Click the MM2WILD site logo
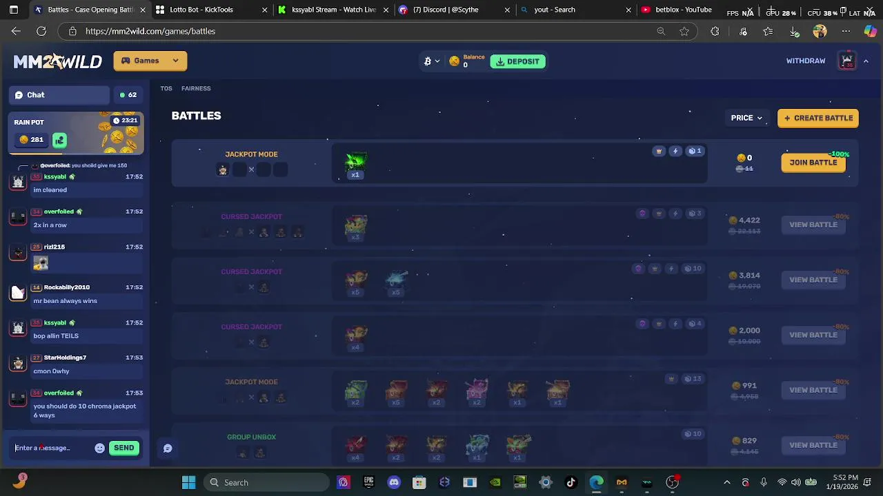883x496 pixels. pyautogui.click(x=58, y=61)
